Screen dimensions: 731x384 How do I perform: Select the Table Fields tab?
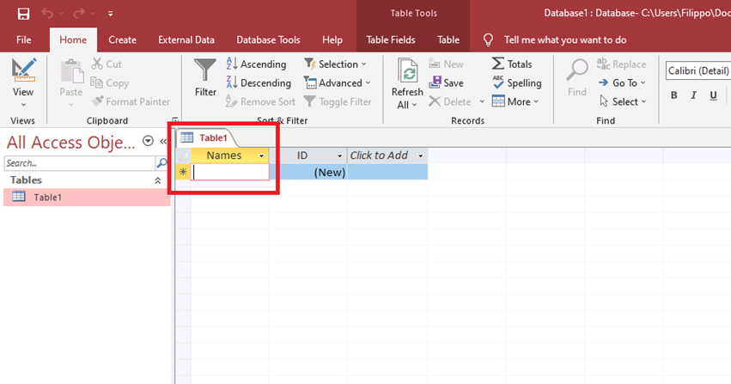[391, 40]
